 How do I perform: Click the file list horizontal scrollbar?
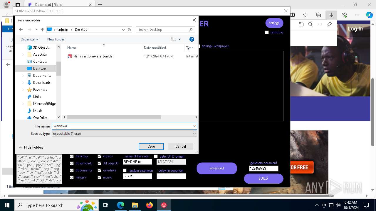114,117
